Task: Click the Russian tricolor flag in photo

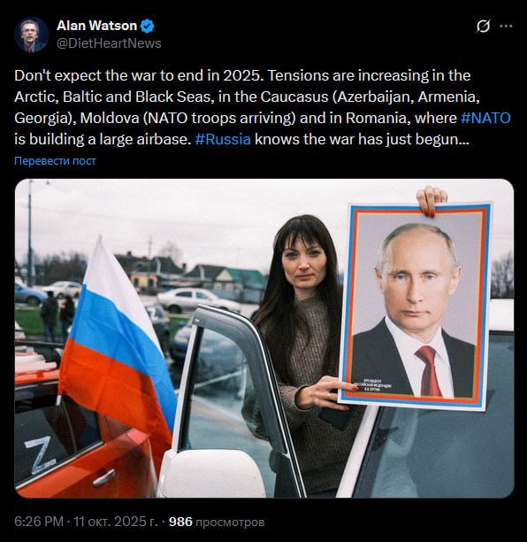Action: (116, 344)
